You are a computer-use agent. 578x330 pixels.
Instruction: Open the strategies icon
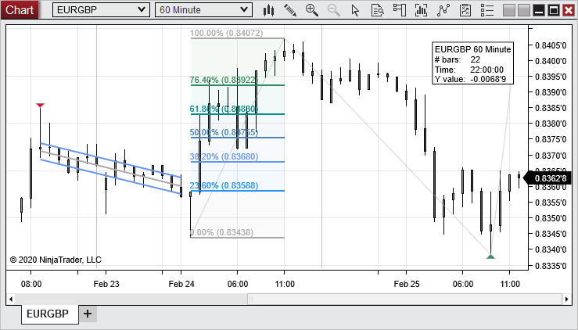[444, 10]
